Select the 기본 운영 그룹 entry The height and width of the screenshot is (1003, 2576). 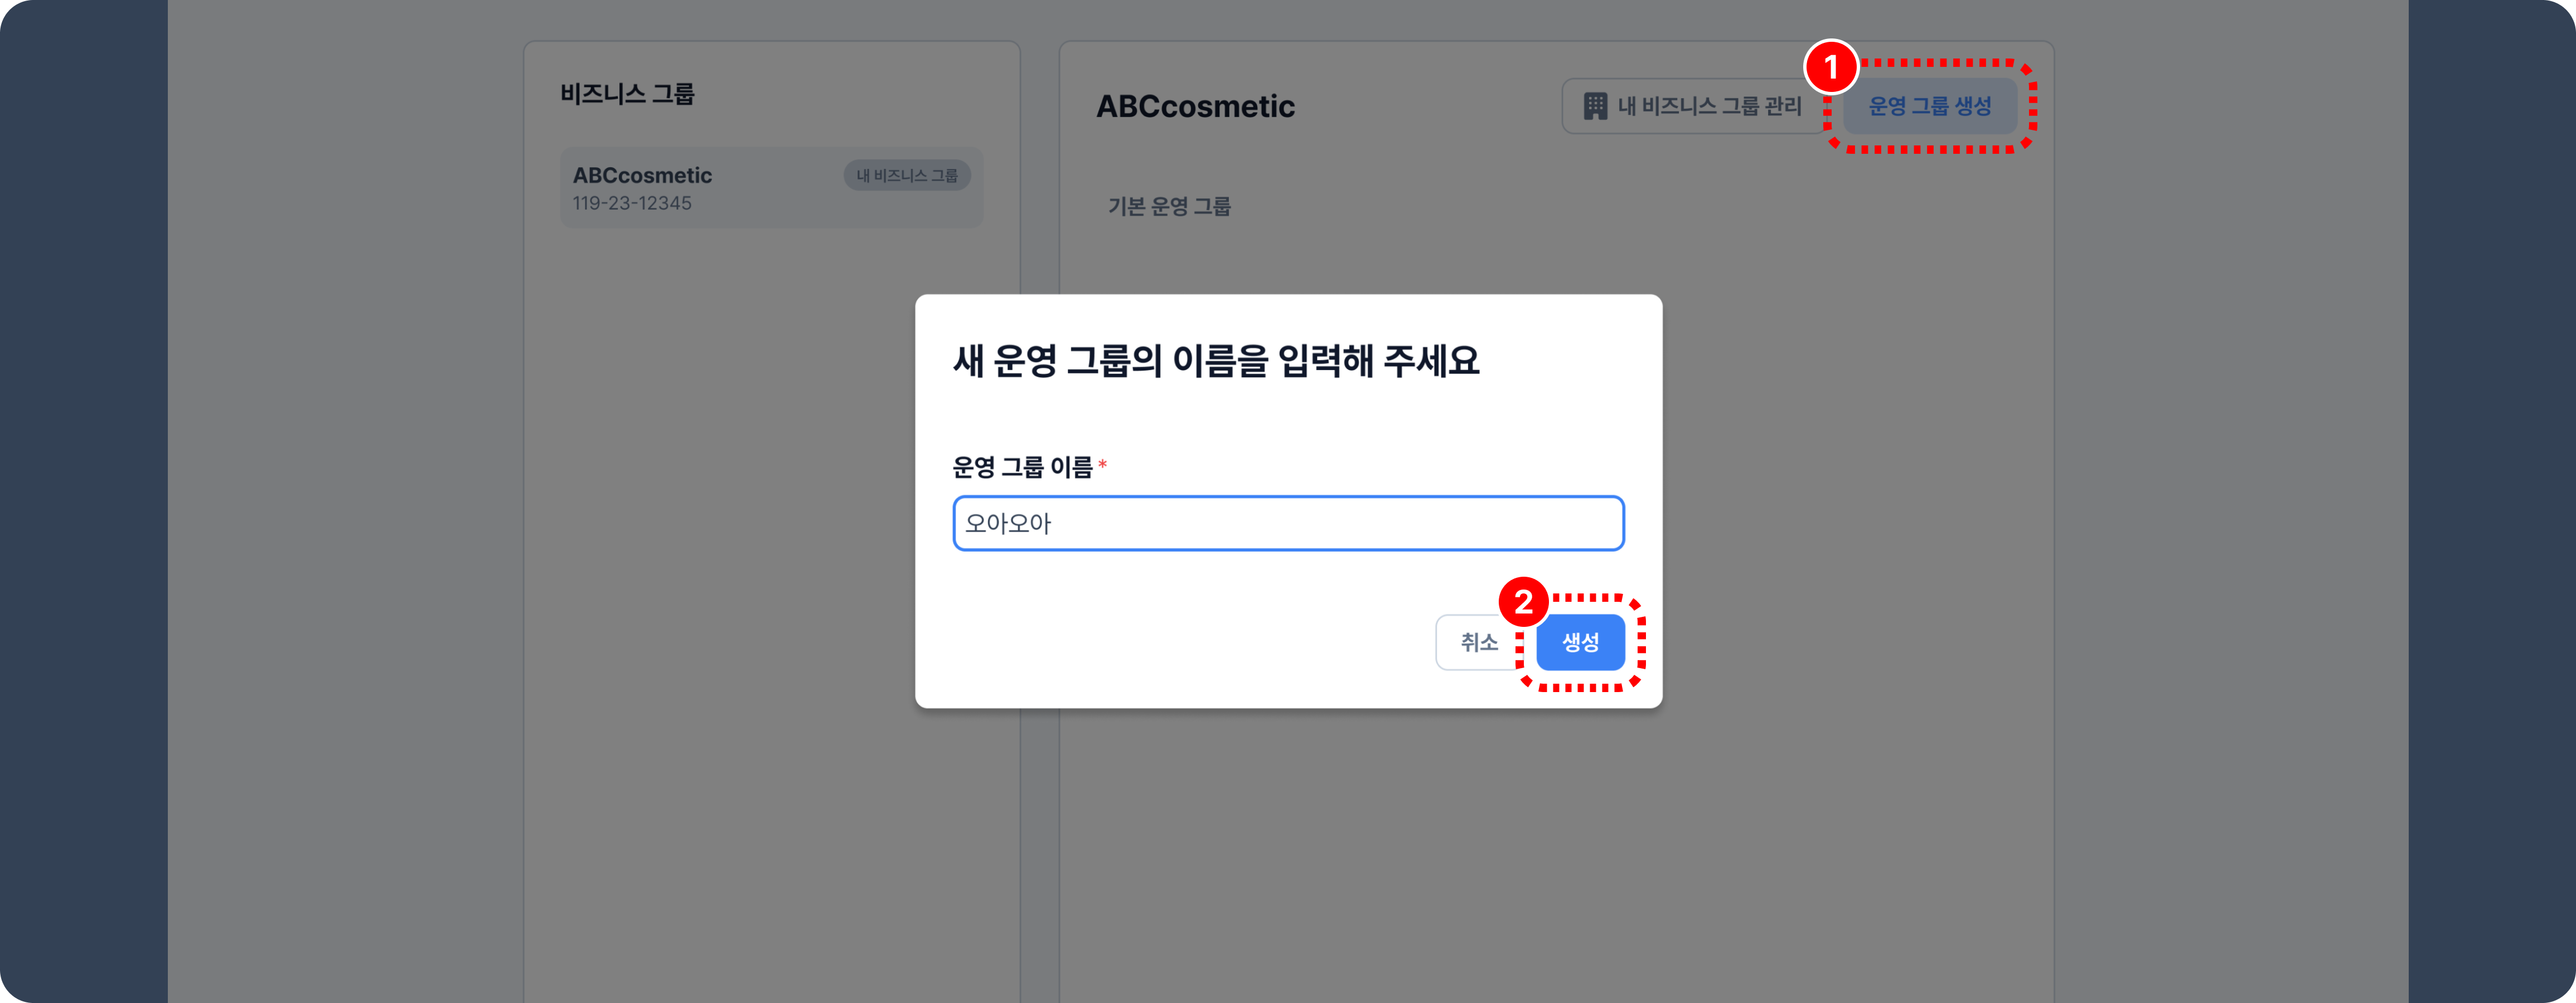pos(1169,207)
